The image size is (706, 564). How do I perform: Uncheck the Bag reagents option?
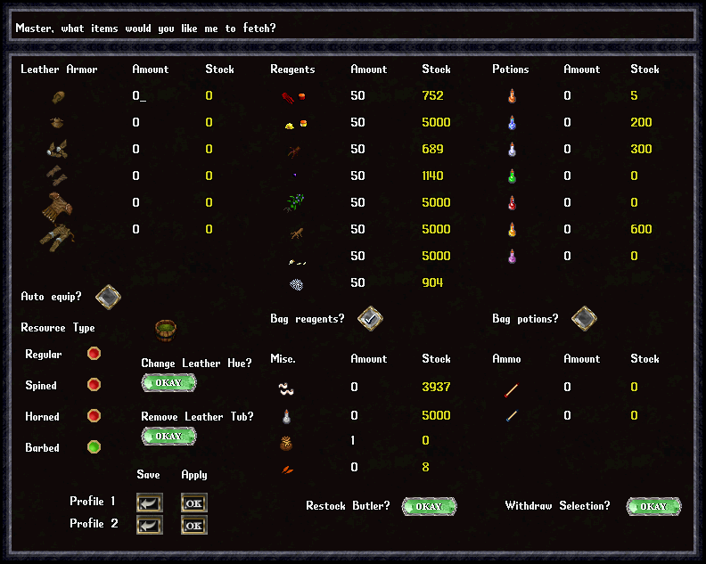pyautogui.click(x=370, y=319)
